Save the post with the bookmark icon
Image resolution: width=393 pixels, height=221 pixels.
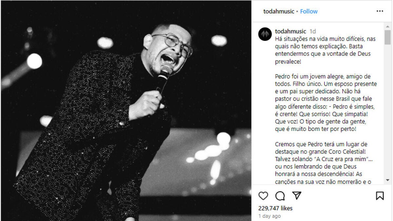(x=380, y=196)
